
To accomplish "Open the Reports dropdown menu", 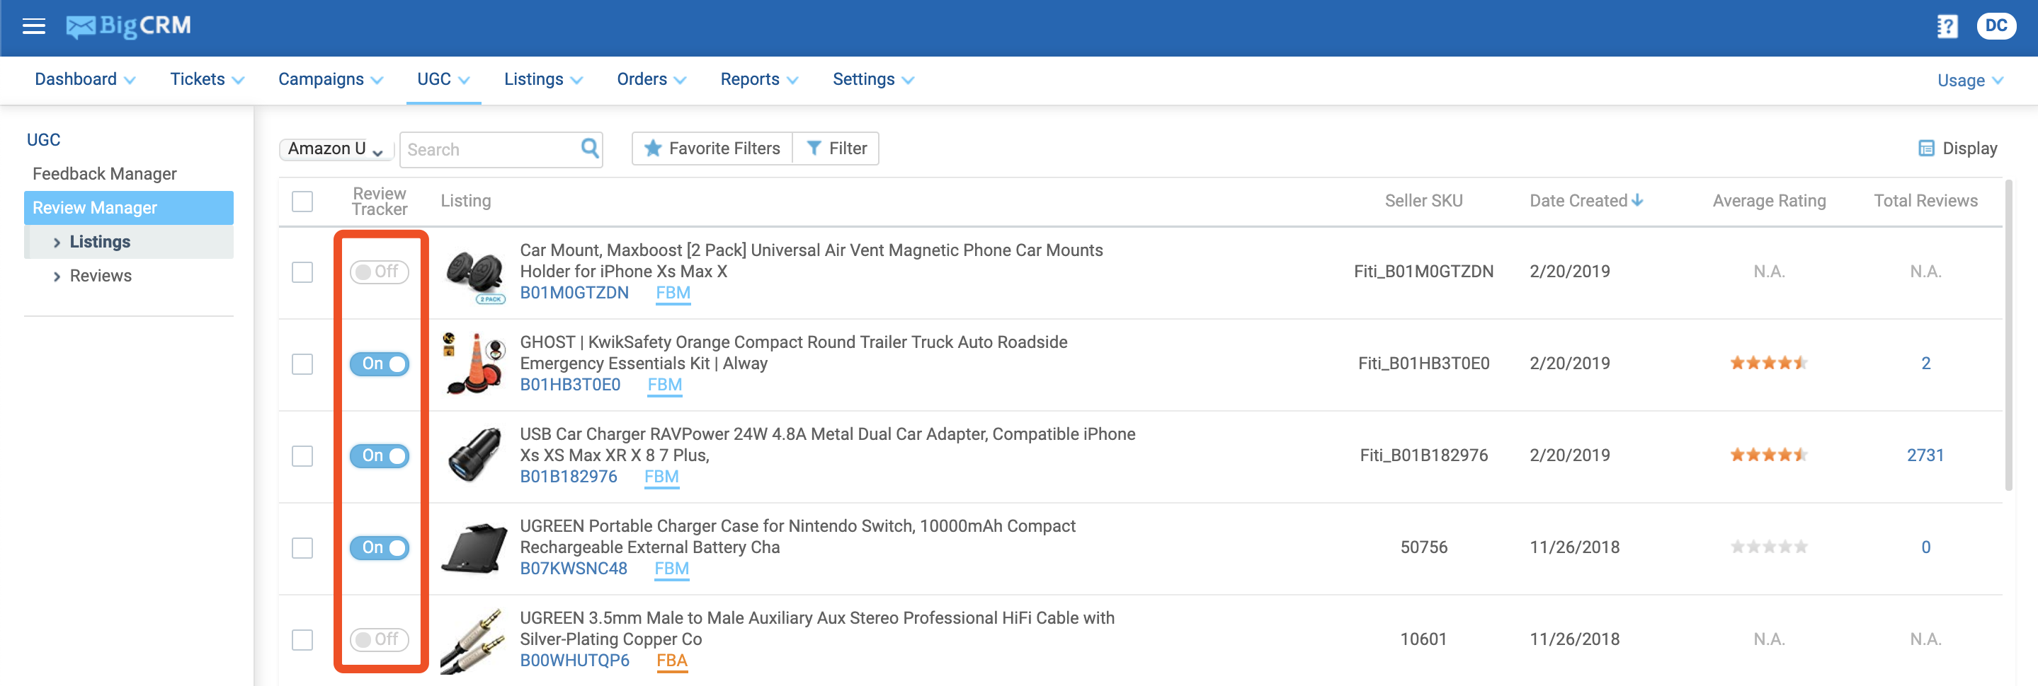I will pyautogui.click(x=760, y=80).
